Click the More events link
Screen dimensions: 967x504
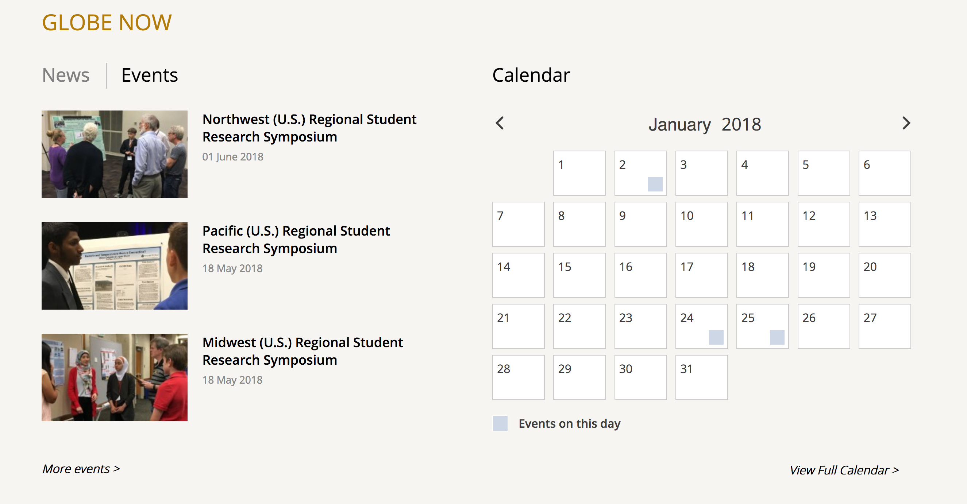point(81,469)
